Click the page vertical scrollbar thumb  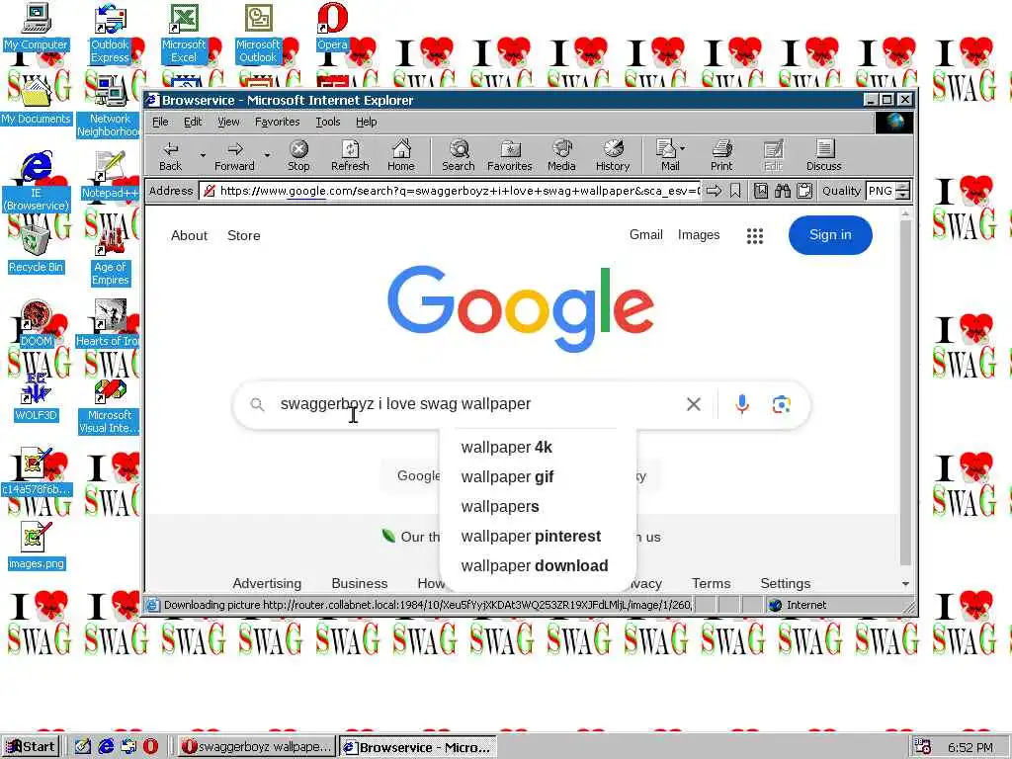pos(905,392)
